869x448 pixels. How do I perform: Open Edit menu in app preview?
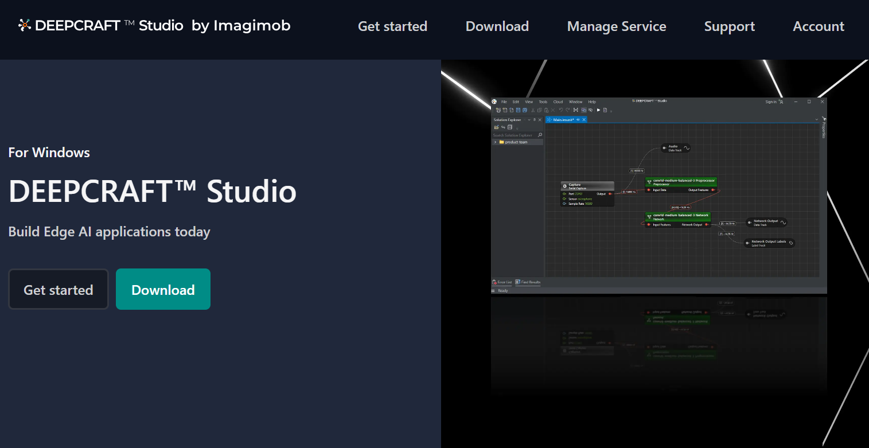tap(516, 102)
